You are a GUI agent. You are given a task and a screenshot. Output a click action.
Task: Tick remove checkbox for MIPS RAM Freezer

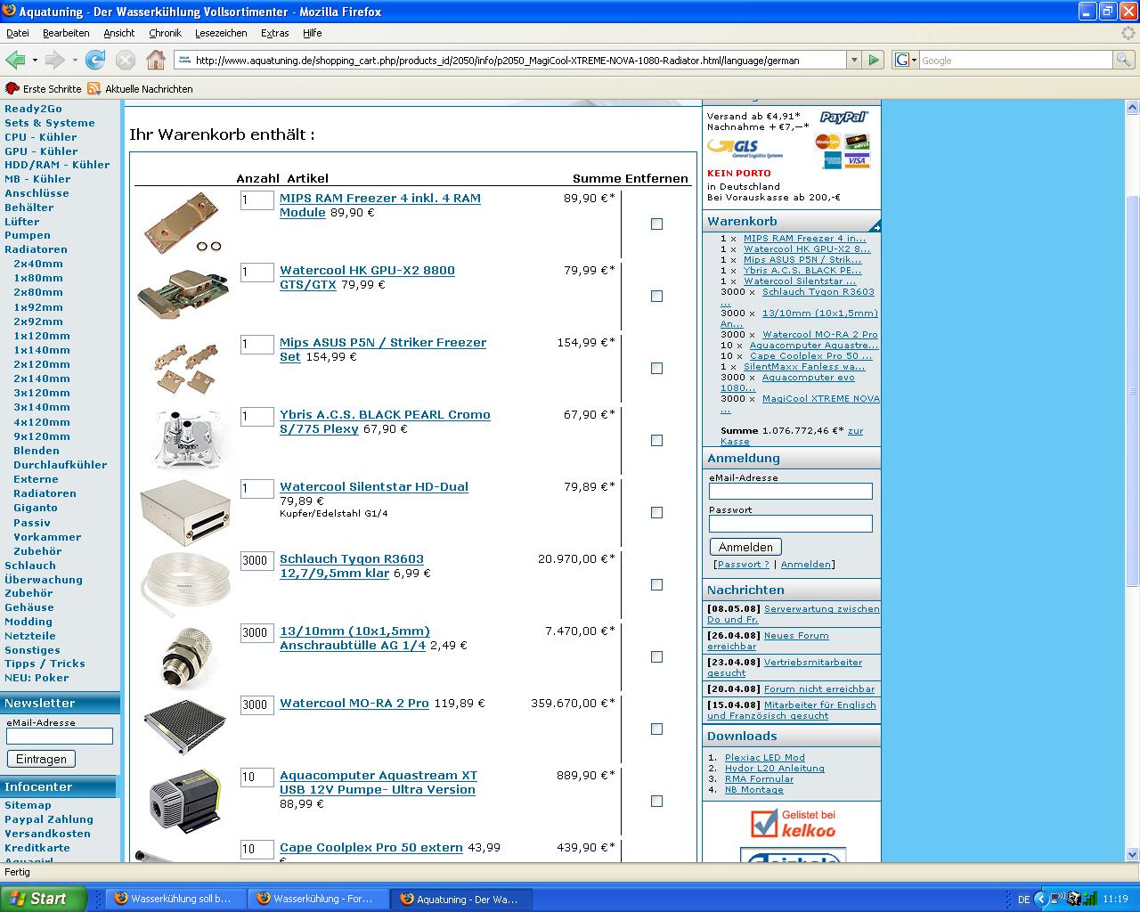[656, 224]
